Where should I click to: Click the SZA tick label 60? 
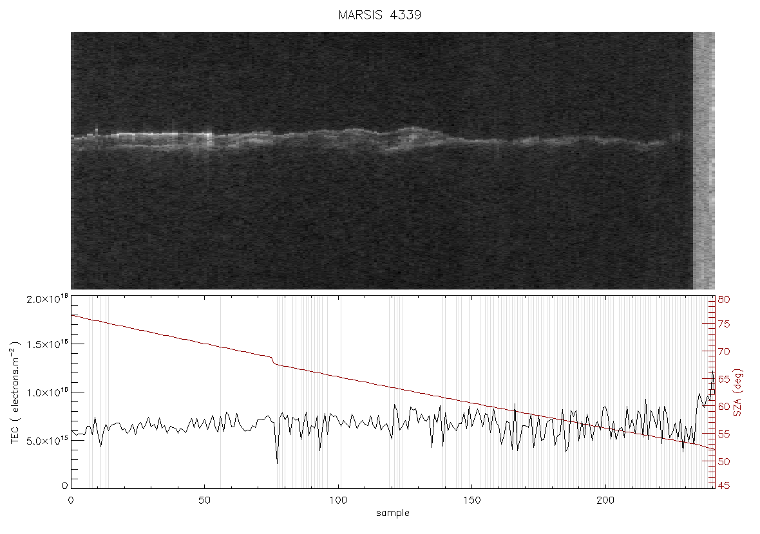(x=724, y=406)
